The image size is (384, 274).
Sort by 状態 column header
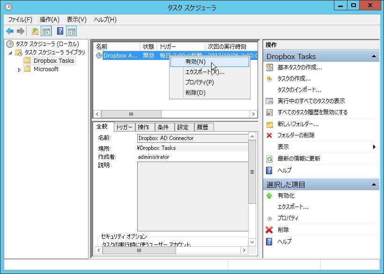(148, 46)
